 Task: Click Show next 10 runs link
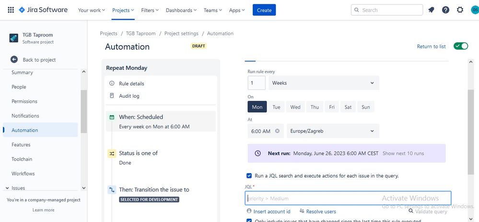[403, 153]
